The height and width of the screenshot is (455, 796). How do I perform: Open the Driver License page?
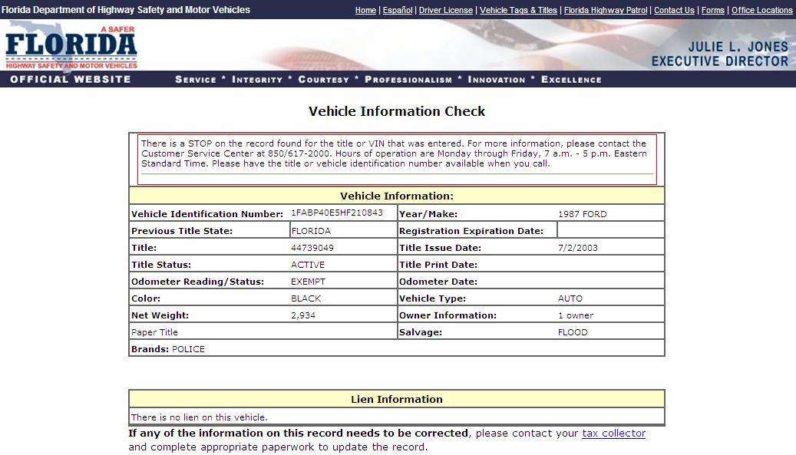[x=445, y=10]
